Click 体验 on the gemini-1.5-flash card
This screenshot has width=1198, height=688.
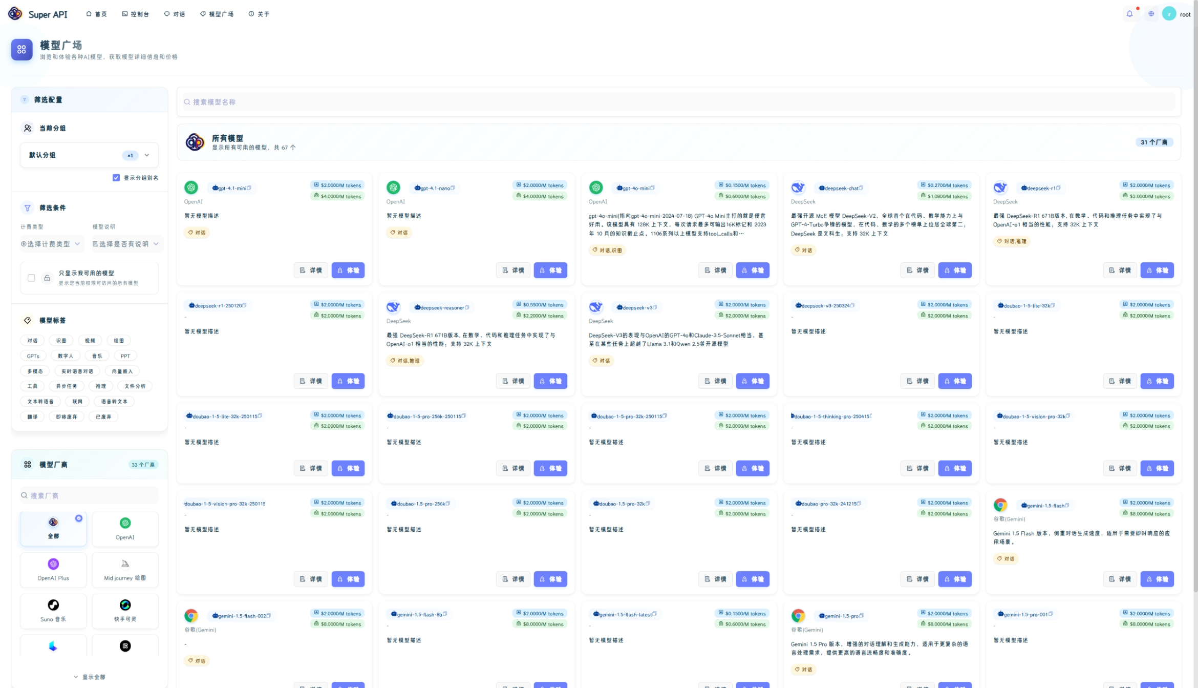tap(1157, 579)
